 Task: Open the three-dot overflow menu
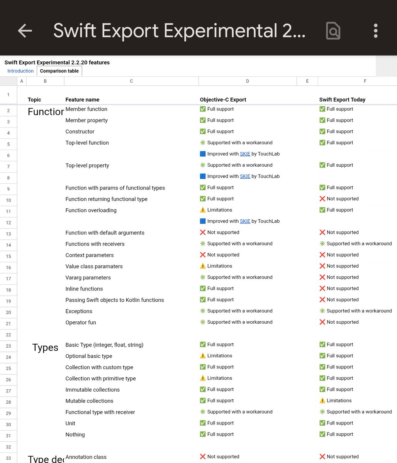375,31
